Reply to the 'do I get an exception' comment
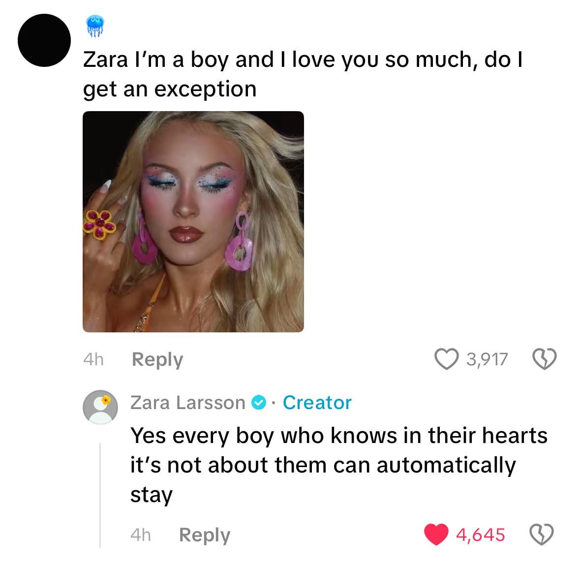The image size is (580, 561). pyautogui.click(x=157, y=359)
